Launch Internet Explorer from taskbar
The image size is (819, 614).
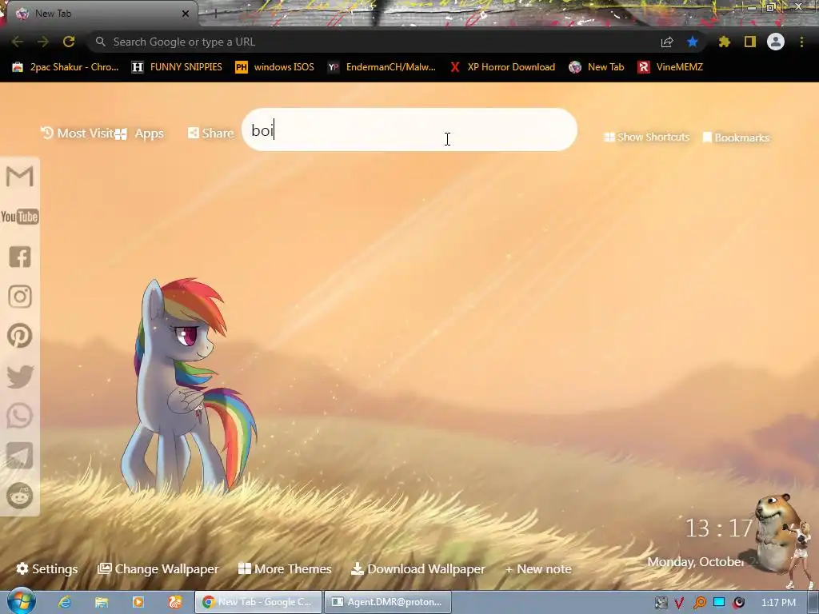pyautogui.click(x=64, y=602)
